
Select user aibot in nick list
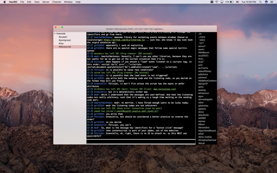click(201, 103)
